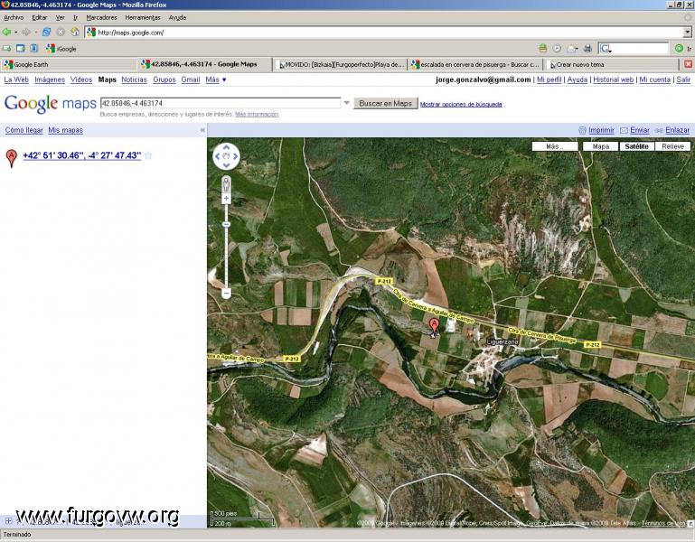The height and width of the screenshot is (542, 695).
Task: Go to the browser Home icon
Action: [x=75, y=33]
